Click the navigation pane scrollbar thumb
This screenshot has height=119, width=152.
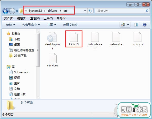click(38, 50)
